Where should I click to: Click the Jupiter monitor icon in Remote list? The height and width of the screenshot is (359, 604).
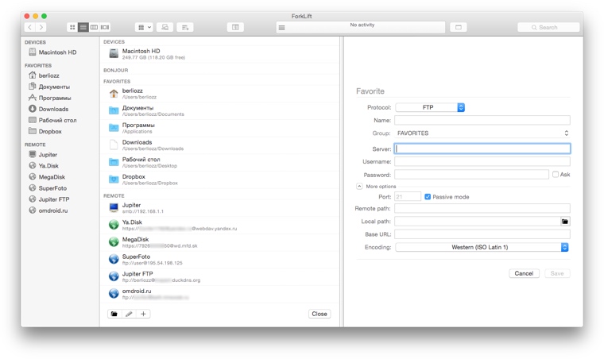tap(114, 208)
